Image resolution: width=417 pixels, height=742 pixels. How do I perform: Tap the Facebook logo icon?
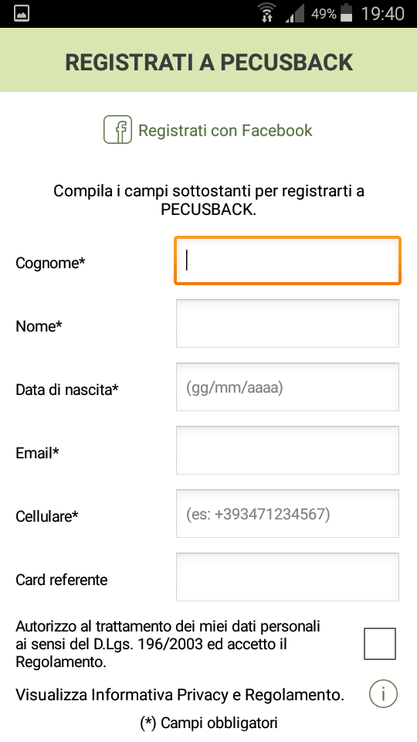click(117, 130)
